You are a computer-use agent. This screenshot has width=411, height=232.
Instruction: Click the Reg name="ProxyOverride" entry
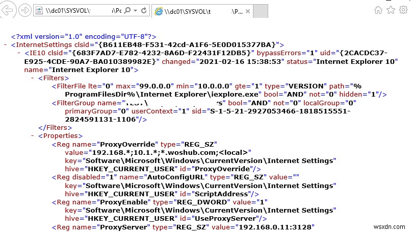(105, 144)
